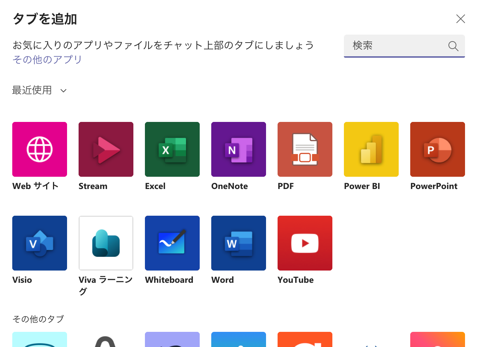
Task: Click the Visio label text
Action: 22,280
